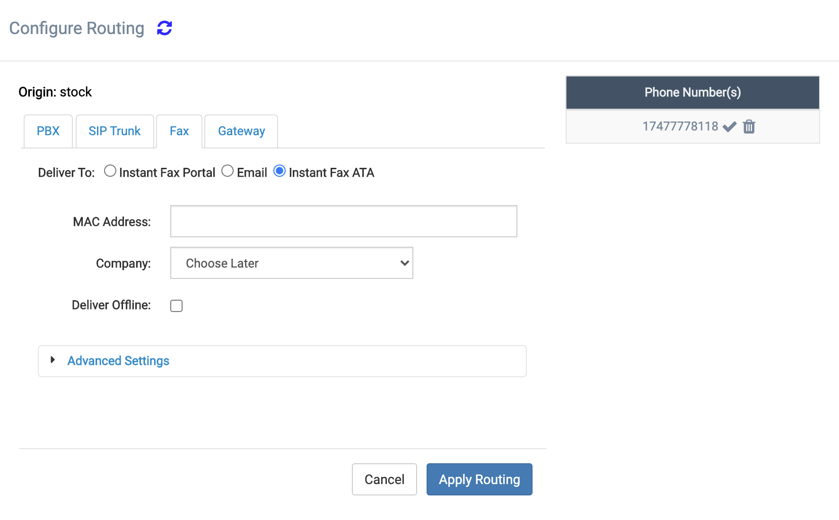Click the checkmark icon next to 17477778118
The width and height of the screenshot is (839, 520).
[x=730, y=127]
